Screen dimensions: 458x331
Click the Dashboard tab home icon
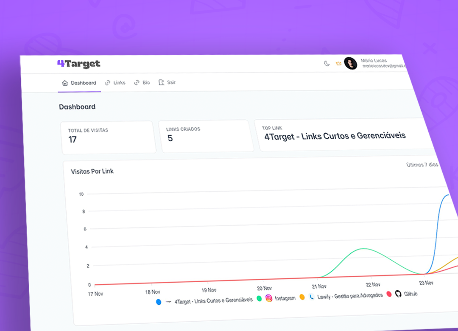coord(65,83)
